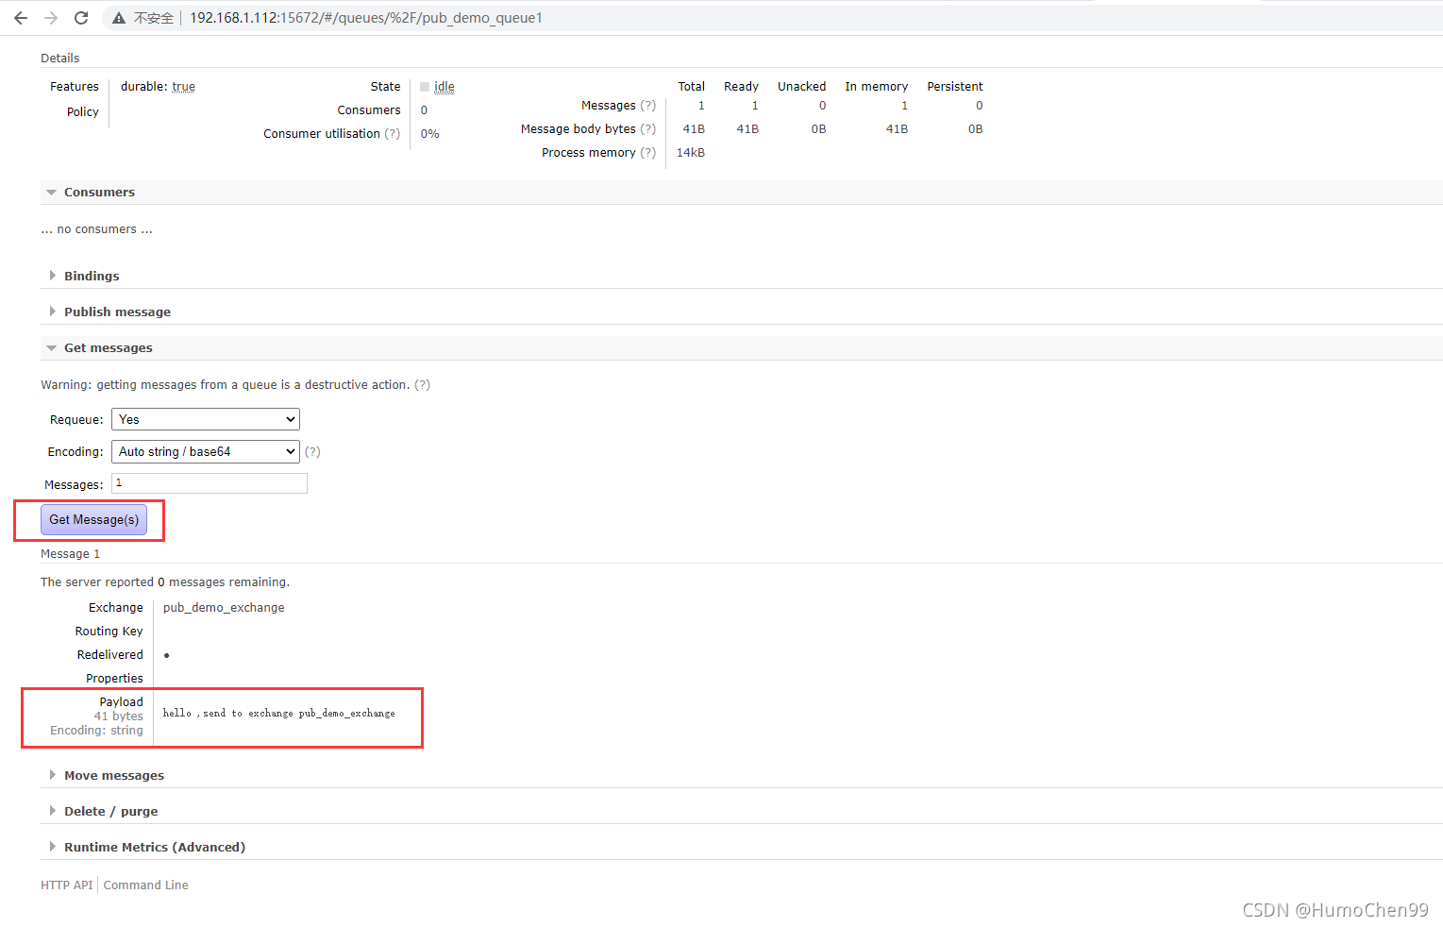Viewport: 1443px width, 927px height.
Task: Reload the page with refresh icon
Action: tap(81, 18)
